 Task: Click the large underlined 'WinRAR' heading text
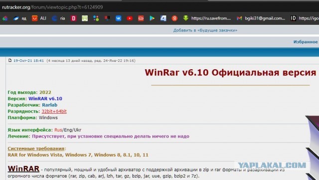click(23, 169)
